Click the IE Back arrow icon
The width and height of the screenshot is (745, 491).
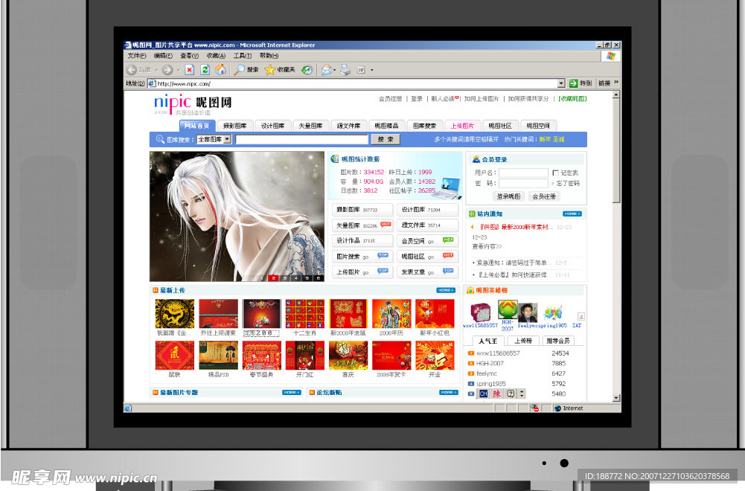(x=132, y=70)
